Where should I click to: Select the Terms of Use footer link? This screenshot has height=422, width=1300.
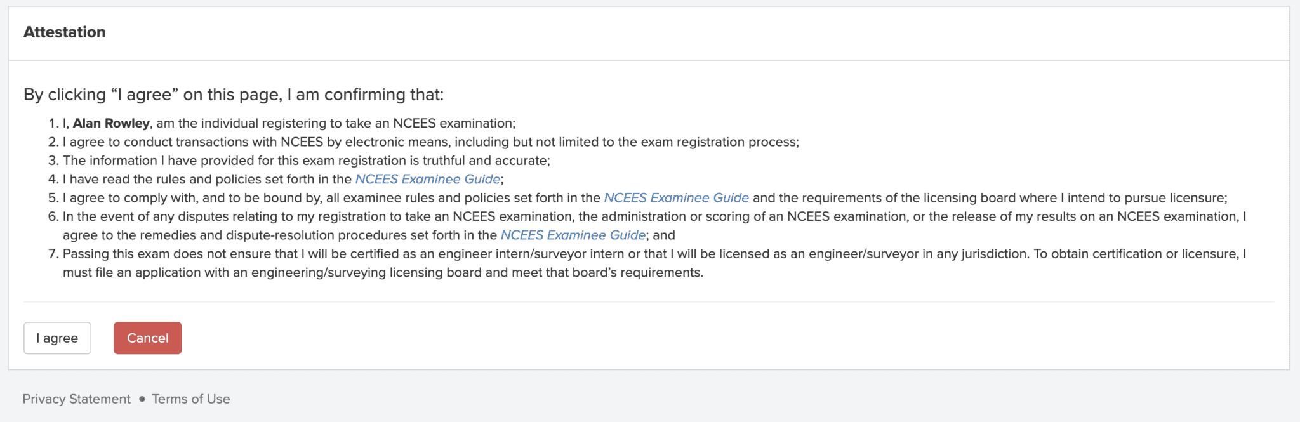(x=191, y=399)
